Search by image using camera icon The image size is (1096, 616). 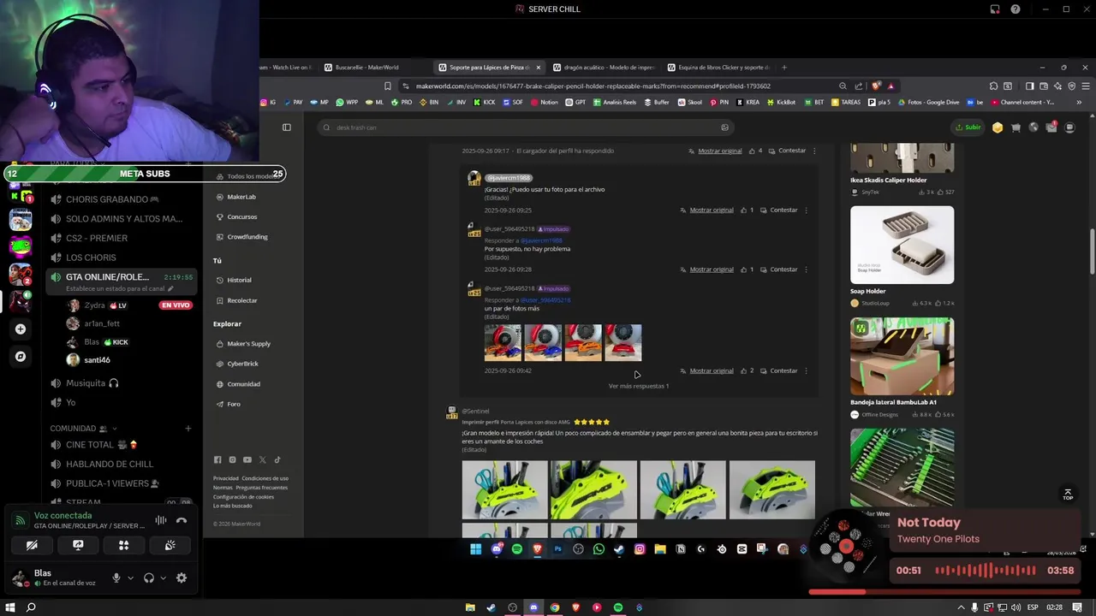724,127
